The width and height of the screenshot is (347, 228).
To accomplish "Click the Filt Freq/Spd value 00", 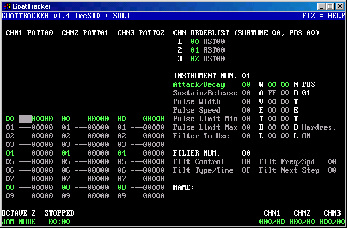I will 332,161.
